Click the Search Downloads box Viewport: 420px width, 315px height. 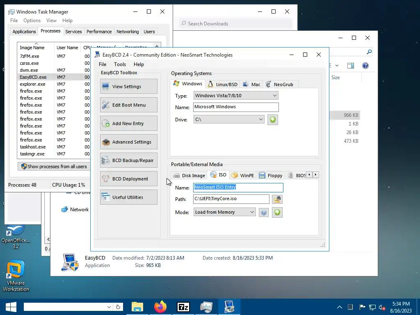coord(236,23)
